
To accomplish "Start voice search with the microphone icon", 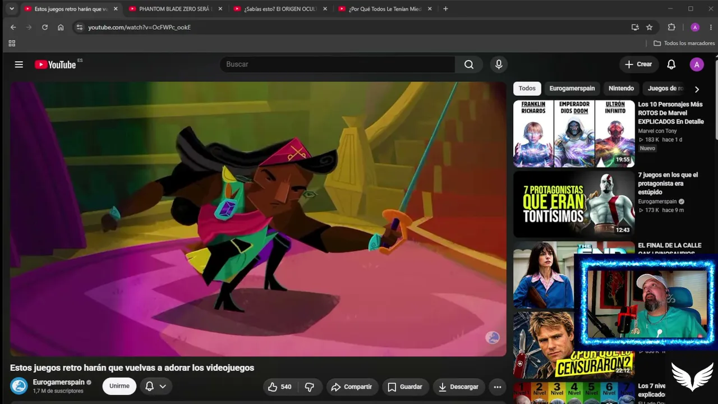I will (499, 65).
